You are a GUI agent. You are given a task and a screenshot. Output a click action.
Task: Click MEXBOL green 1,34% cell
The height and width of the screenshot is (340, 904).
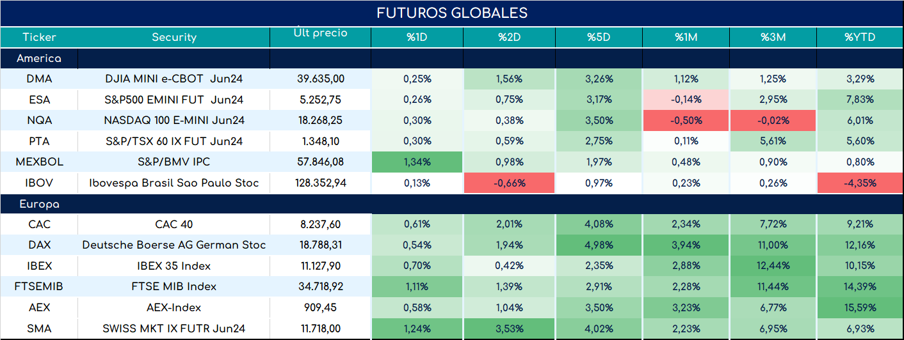(x=417, y=162)
